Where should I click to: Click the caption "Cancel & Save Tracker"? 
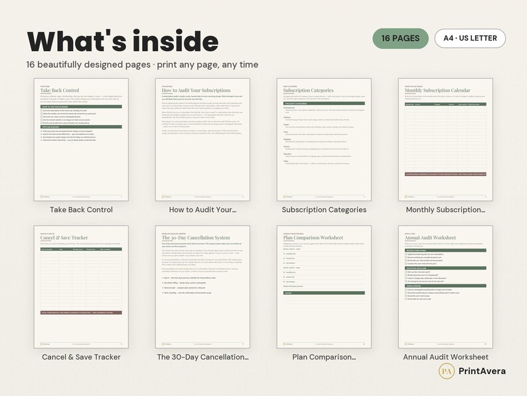[x=82, y=357]
